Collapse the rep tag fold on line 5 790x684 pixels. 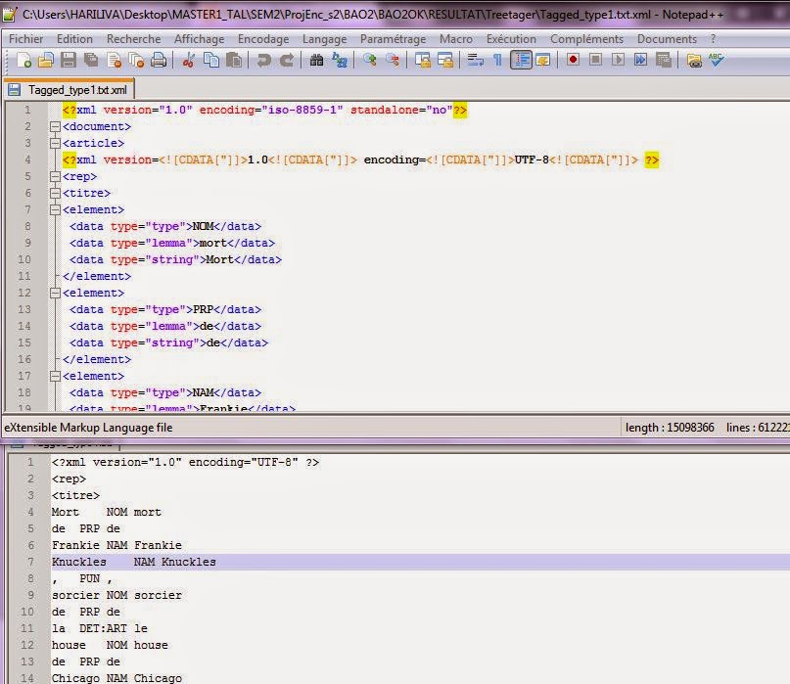(56, 176)
